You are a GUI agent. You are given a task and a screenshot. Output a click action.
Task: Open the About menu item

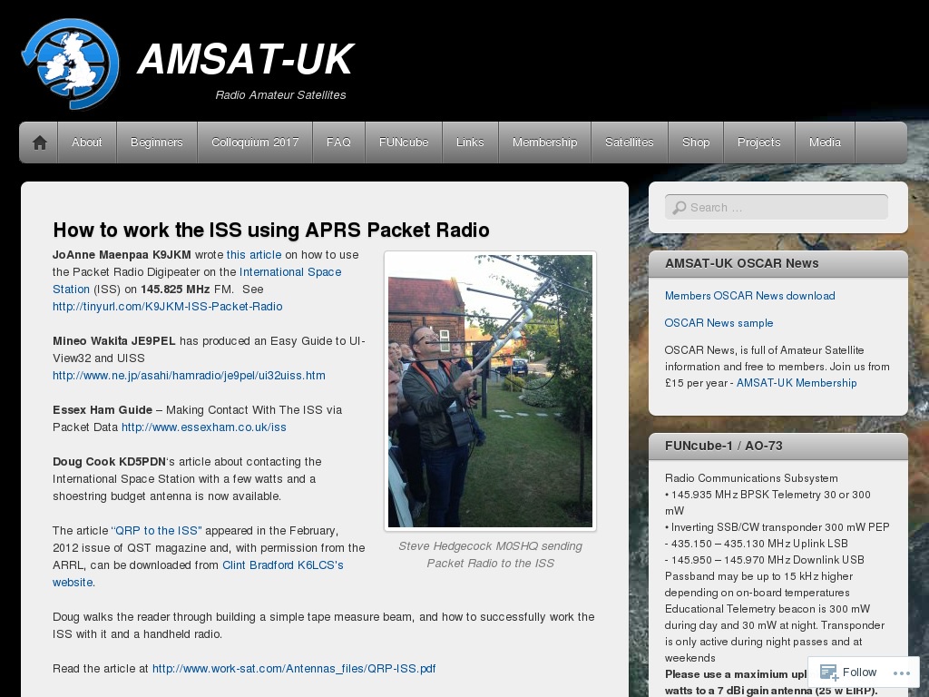[x=86, y=142]
